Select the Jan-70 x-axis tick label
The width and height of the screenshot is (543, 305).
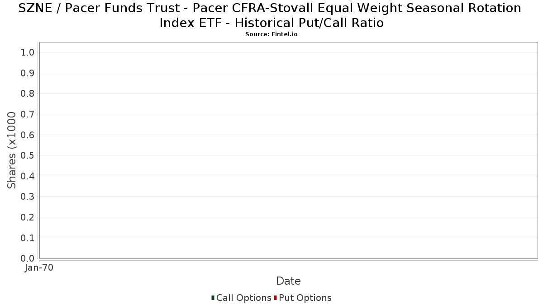click(x=39, y=267)
